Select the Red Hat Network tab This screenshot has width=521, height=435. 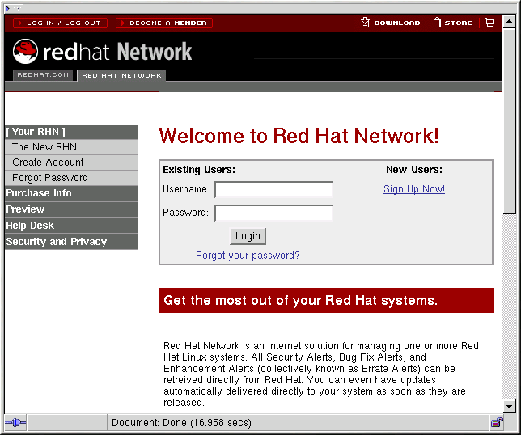(x=121, y=75)
